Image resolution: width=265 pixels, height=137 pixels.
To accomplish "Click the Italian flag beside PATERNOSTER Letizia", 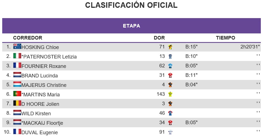I will tap(17, 56).
